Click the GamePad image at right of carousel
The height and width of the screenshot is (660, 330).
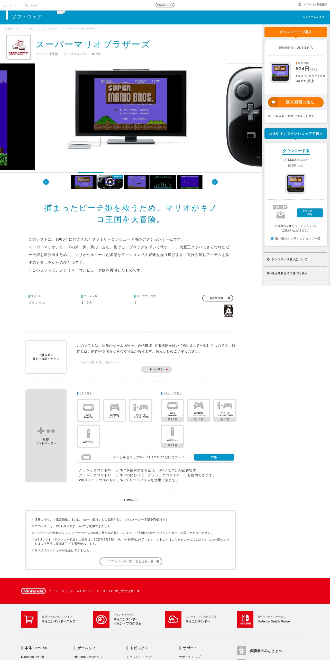coord(244,117)
